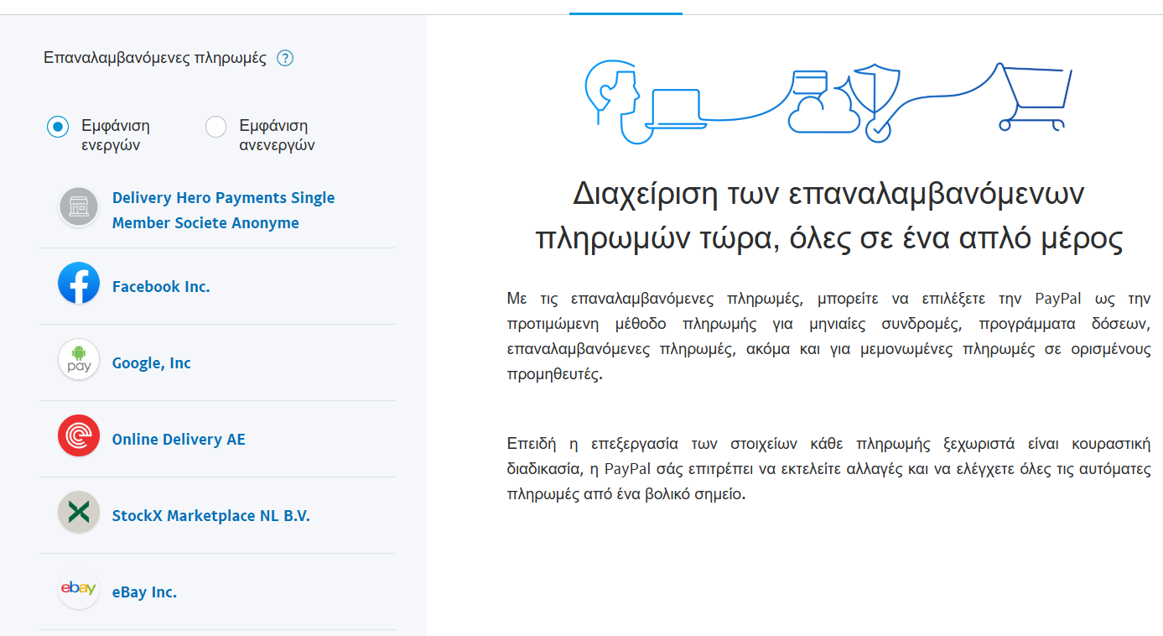
Task: Click the StockX green X icon
Action: pyautogui.click(x=79, y=513)
